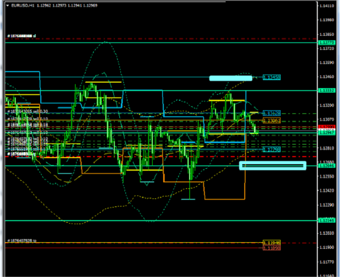Click the cyan 1.13458 price tag
The height and width of the screenshot is (277, 342).
click(x=272, y=77)
